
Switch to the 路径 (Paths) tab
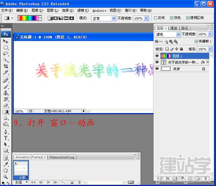click(185, 28)
